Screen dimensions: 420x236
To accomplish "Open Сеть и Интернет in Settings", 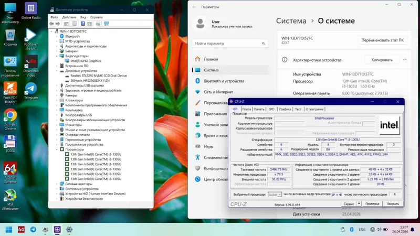I will (x=218, y=92).
